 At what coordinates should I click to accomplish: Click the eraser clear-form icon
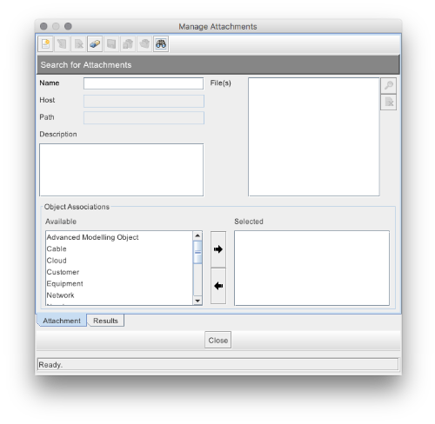(x=95, y=44)
